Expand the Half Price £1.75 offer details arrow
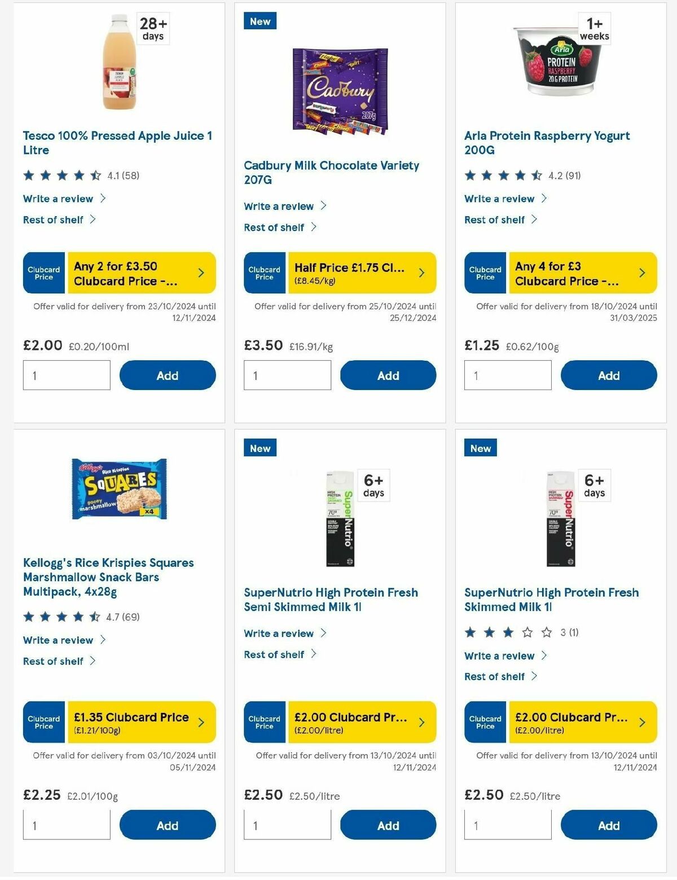The height and width of the screenshot is (880, 677). [x=421, y=272]
